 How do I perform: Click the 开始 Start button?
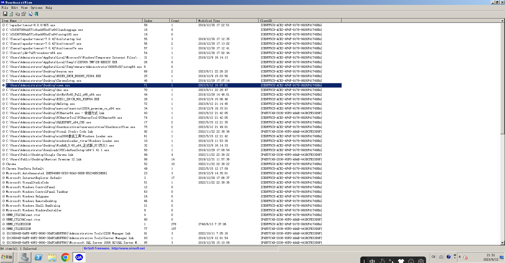click(7, 257)
